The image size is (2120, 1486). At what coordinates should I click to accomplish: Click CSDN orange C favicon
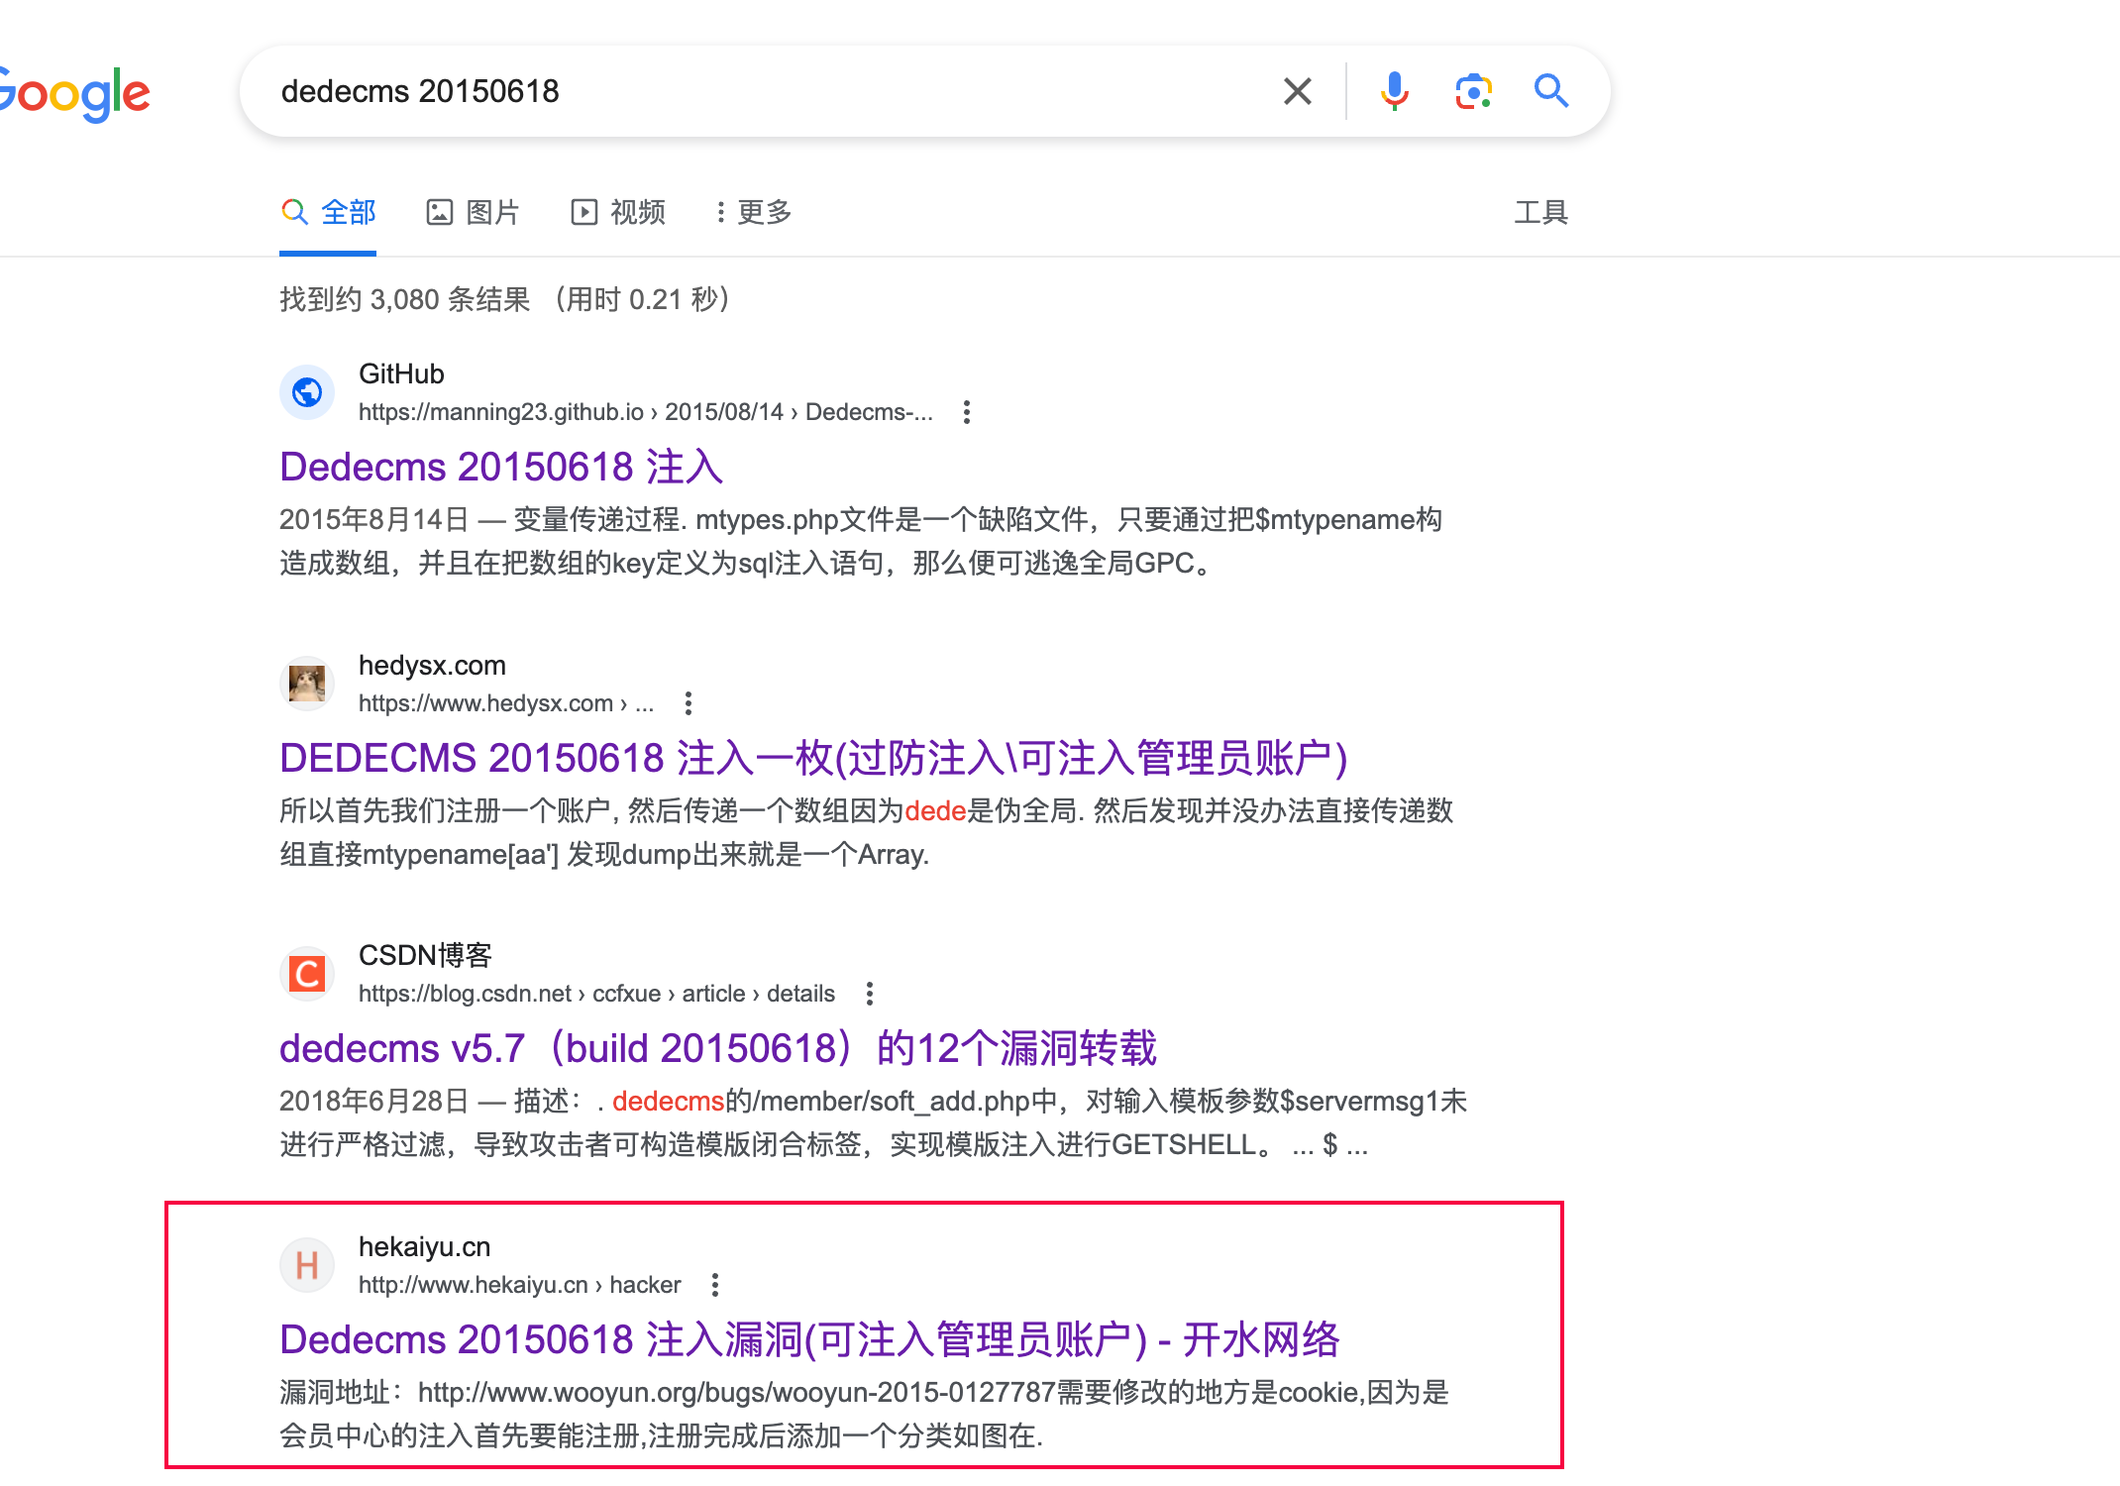(x=307, y=974)
